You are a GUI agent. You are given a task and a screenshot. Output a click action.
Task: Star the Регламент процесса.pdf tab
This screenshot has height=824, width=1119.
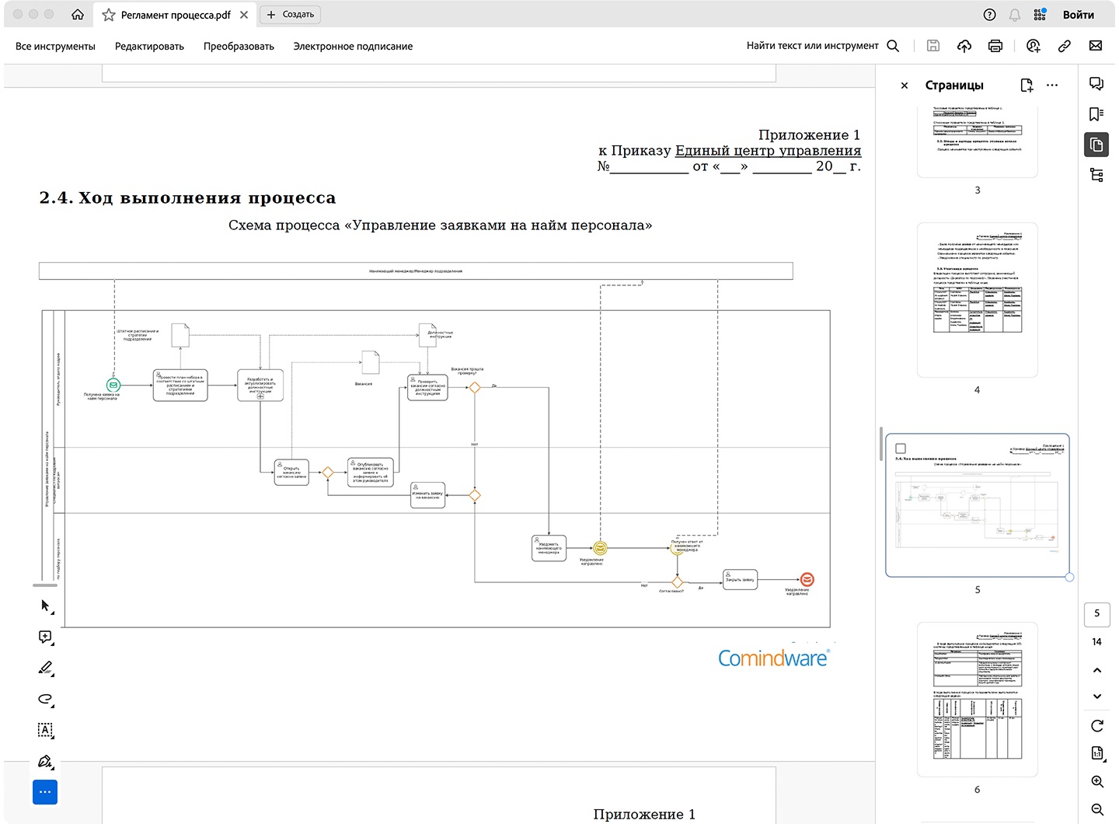[109, 15]
